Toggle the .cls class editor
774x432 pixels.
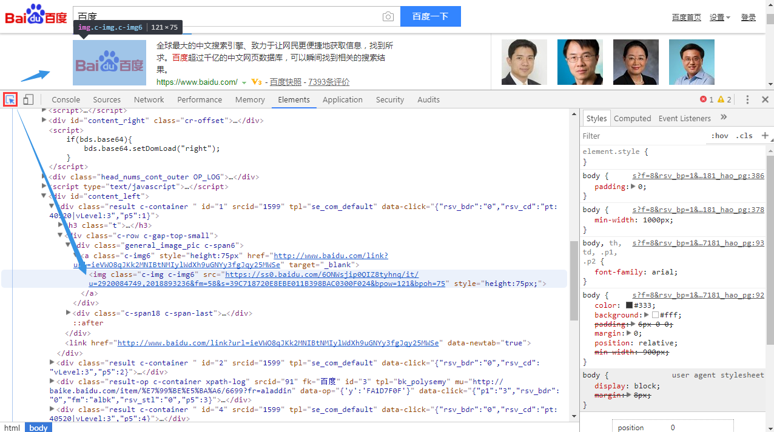tap(744, 136)
